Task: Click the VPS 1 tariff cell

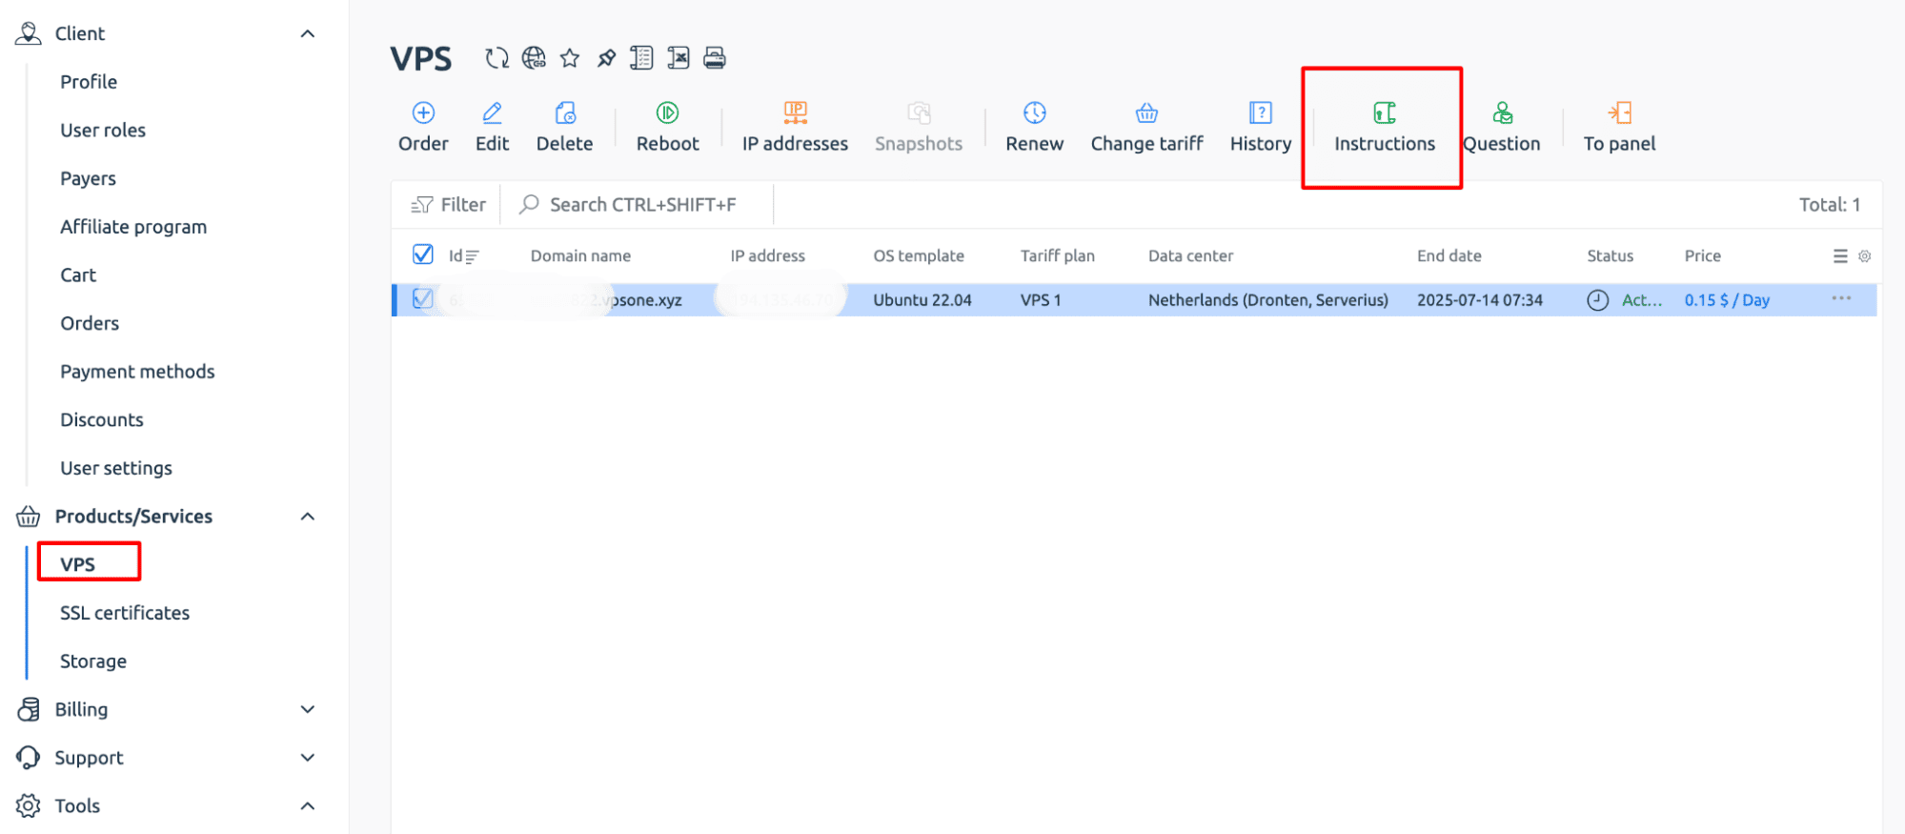Action: tap(1041, 300)
